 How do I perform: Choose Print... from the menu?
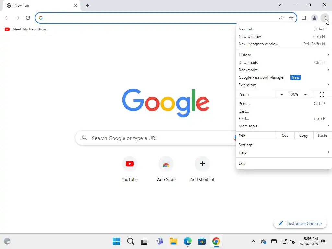click(284, 104)
